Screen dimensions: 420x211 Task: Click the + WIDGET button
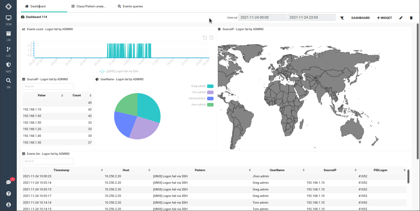point(384,18)
